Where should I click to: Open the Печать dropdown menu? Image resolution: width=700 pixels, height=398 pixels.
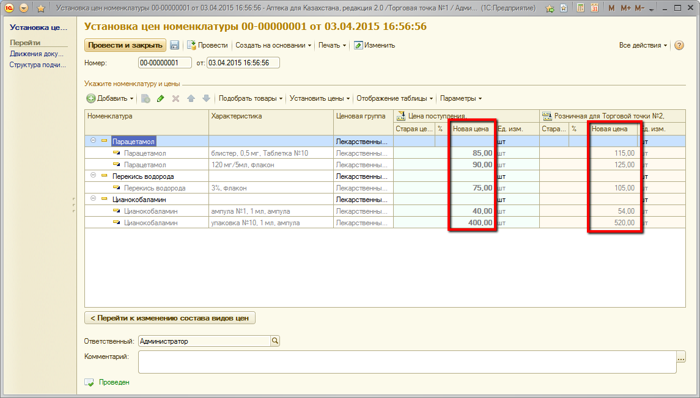[332, 45]
